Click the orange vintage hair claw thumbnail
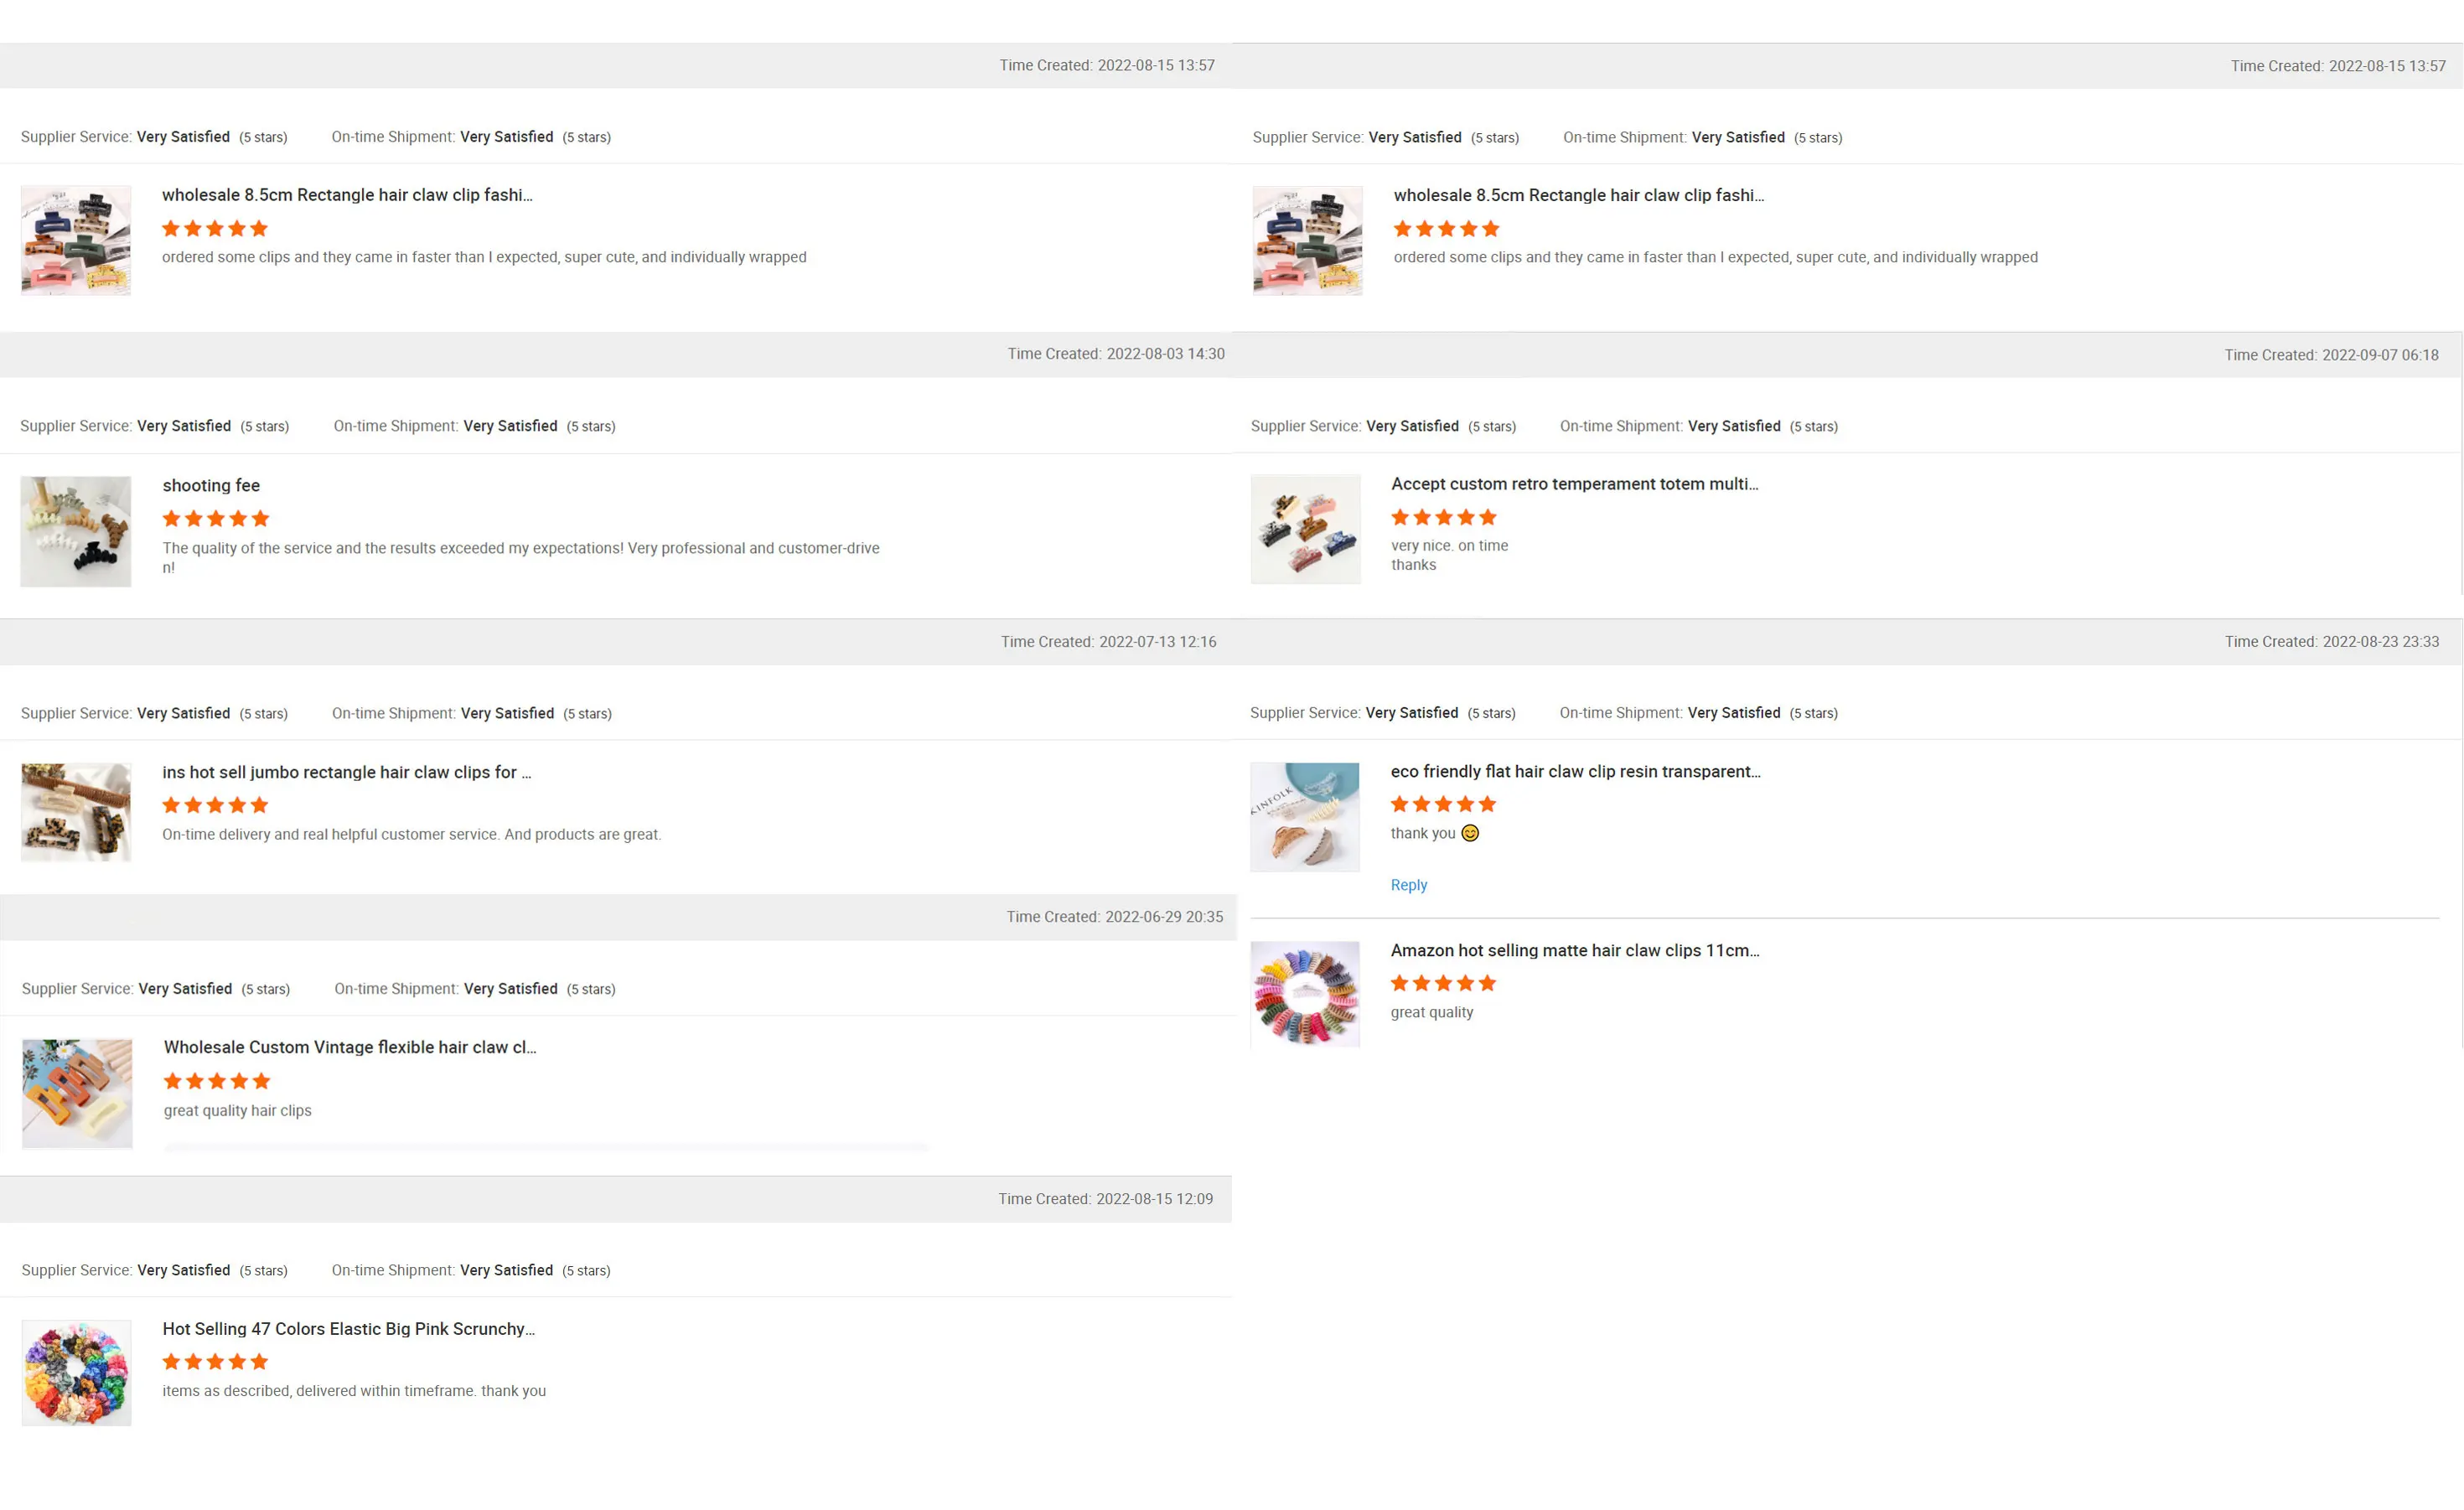 tap(77, 1093)
